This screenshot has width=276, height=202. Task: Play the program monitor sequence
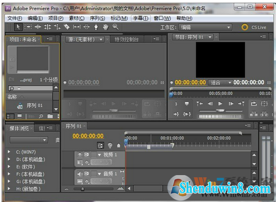pyautogui.click(x=220, y=104)
